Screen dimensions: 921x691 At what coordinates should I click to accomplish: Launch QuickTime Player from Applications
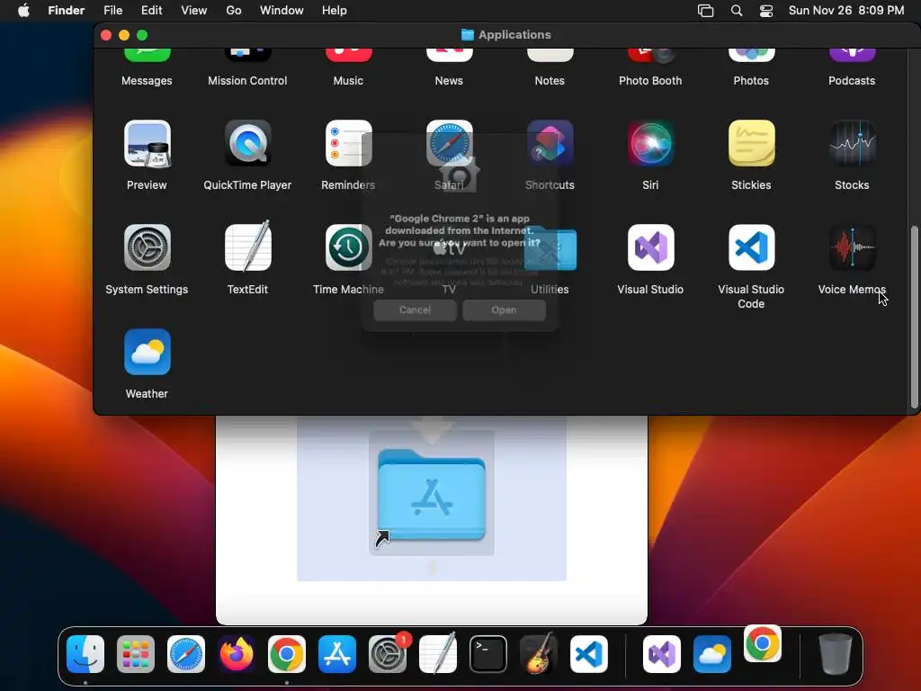[248, 143]
